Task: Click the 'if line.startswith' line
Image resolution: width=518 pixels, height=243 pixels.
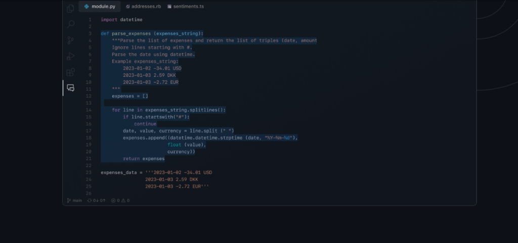Action: pyautogui.click(x=156, y=117)
